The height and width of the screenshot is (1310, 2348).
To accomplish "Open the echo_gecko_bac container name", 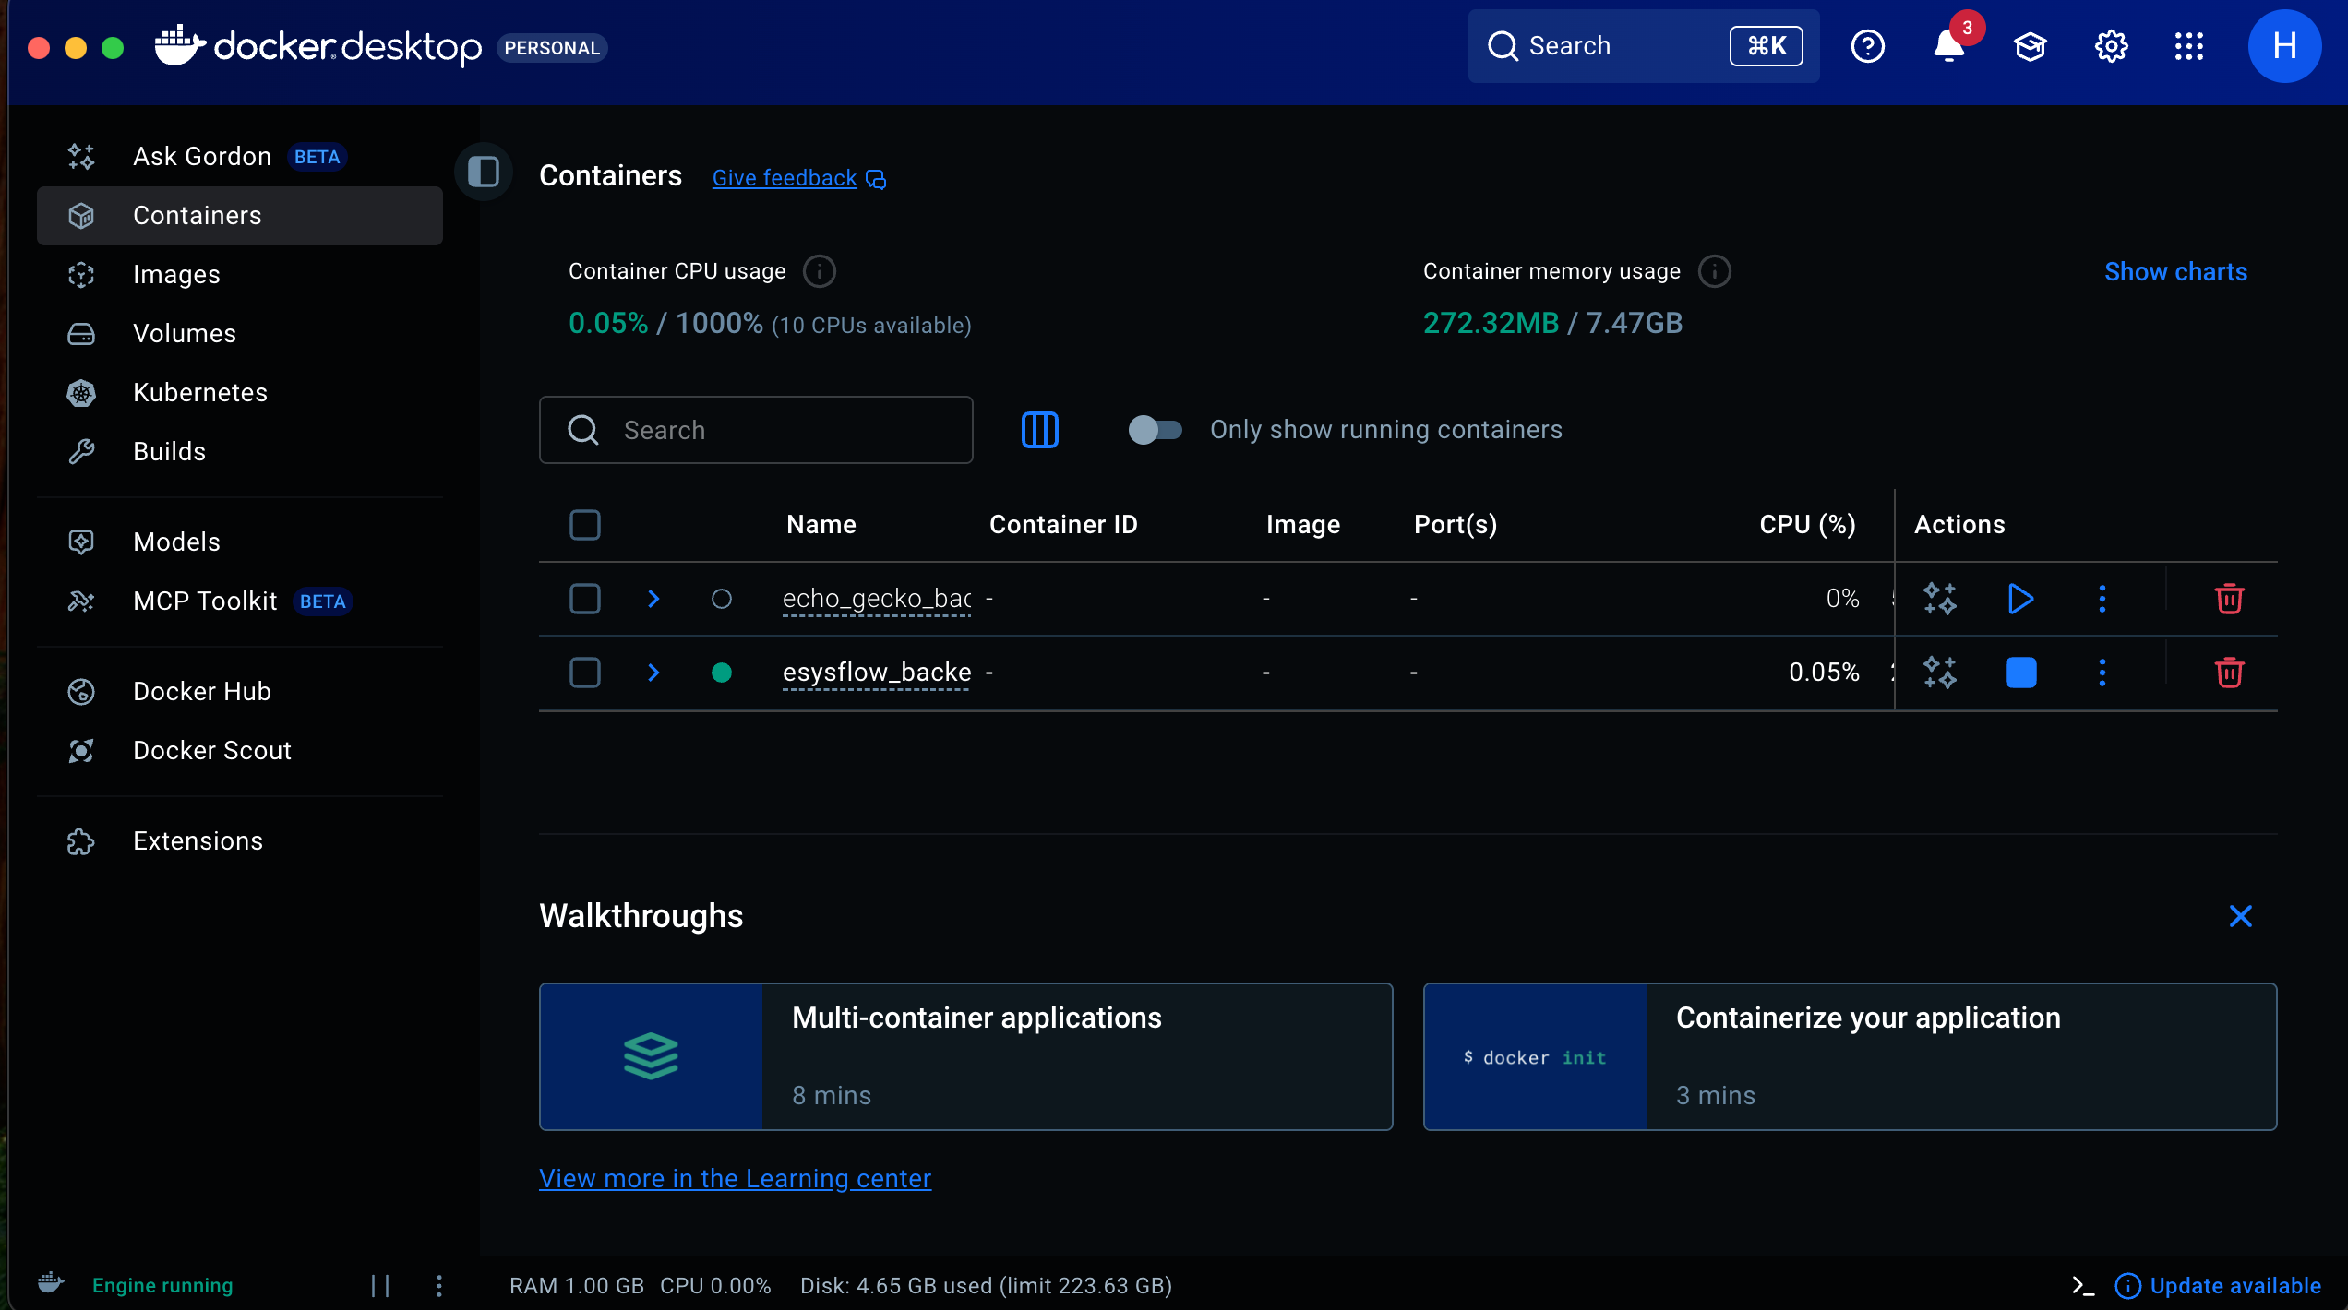I will [x=876, y=599].
